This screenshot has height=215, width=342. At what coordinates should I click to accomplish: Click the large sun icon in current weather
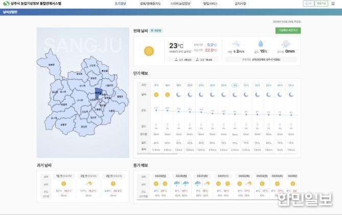(x=149, y=51)
